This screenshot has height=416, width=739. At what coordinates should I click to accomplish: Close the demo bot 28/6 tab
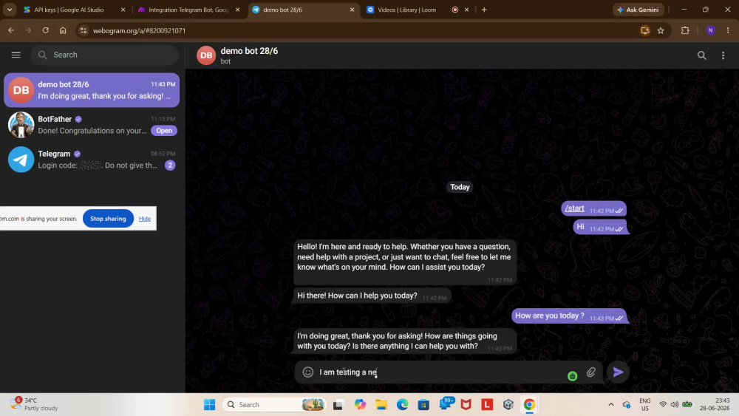click(x=352, y=10)
